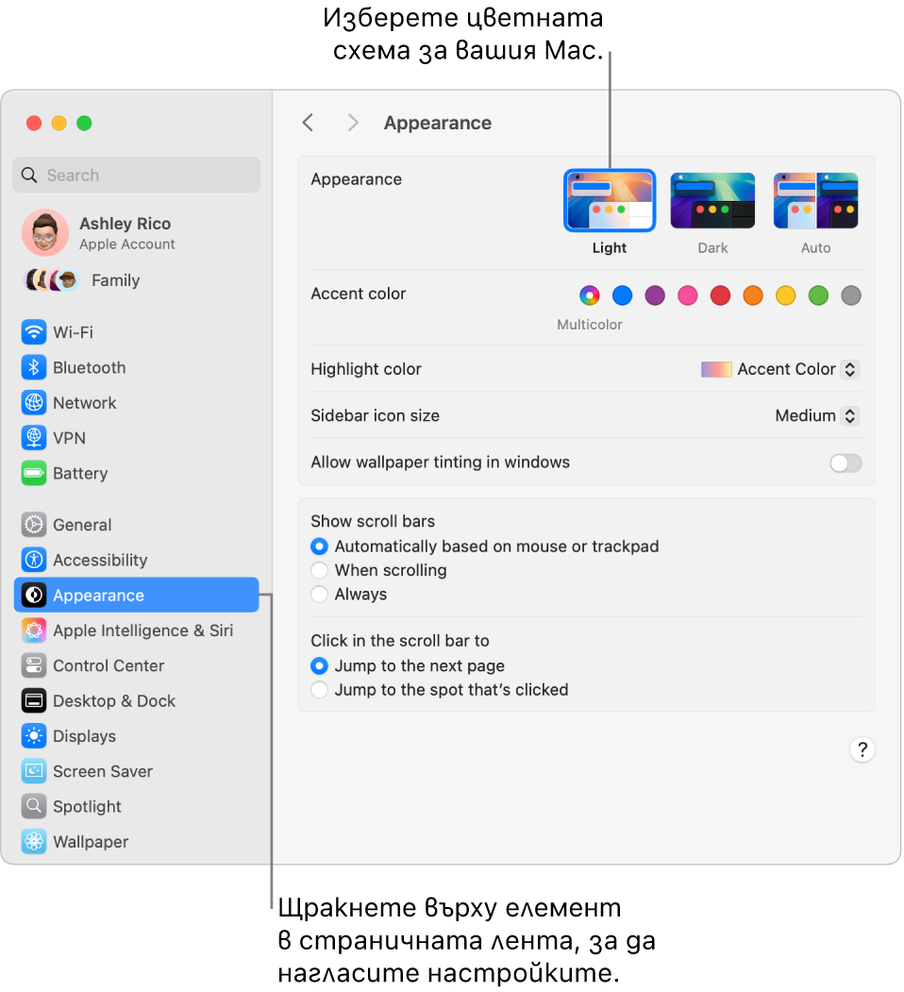Select the Multicolor accent color
The width and height of the screenshot is (904, 992).
pyautogui.click(x=589, y=295)
